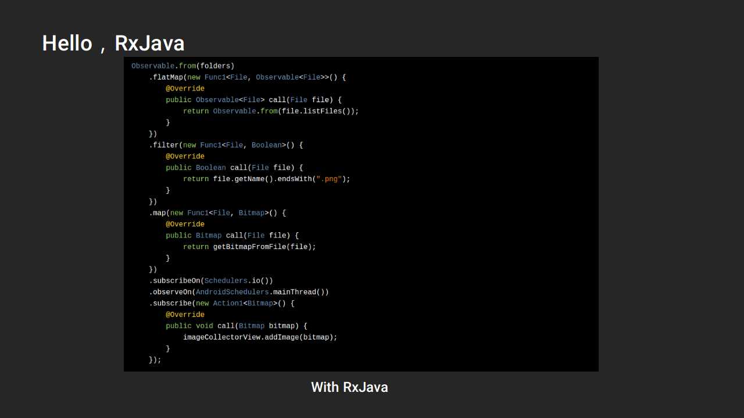Click 'public Observable<File> call(File file)' line
This screenshot has height=418, width=744.
pos(254,100)
